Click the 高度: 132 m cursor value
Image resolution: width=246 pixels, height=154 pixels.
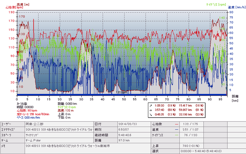coord(66,111)
